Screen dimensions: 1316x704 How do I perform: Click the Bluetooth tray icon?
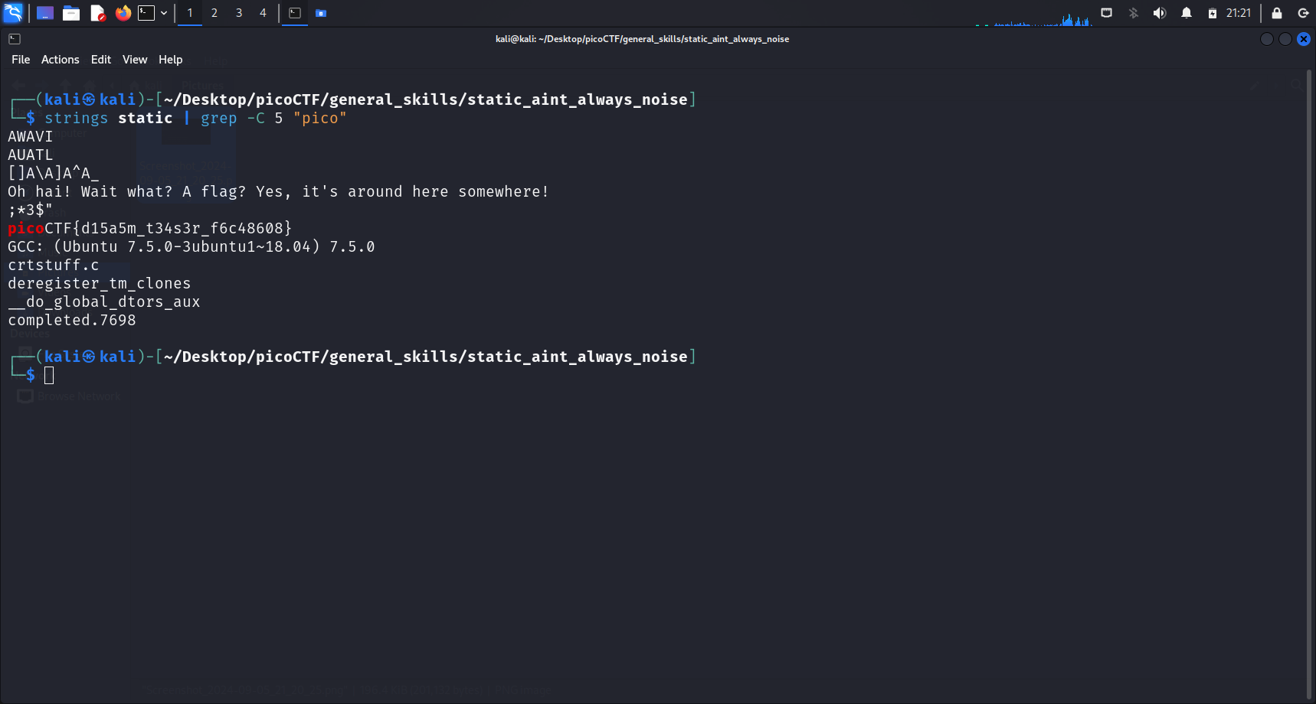point(1134,13)
